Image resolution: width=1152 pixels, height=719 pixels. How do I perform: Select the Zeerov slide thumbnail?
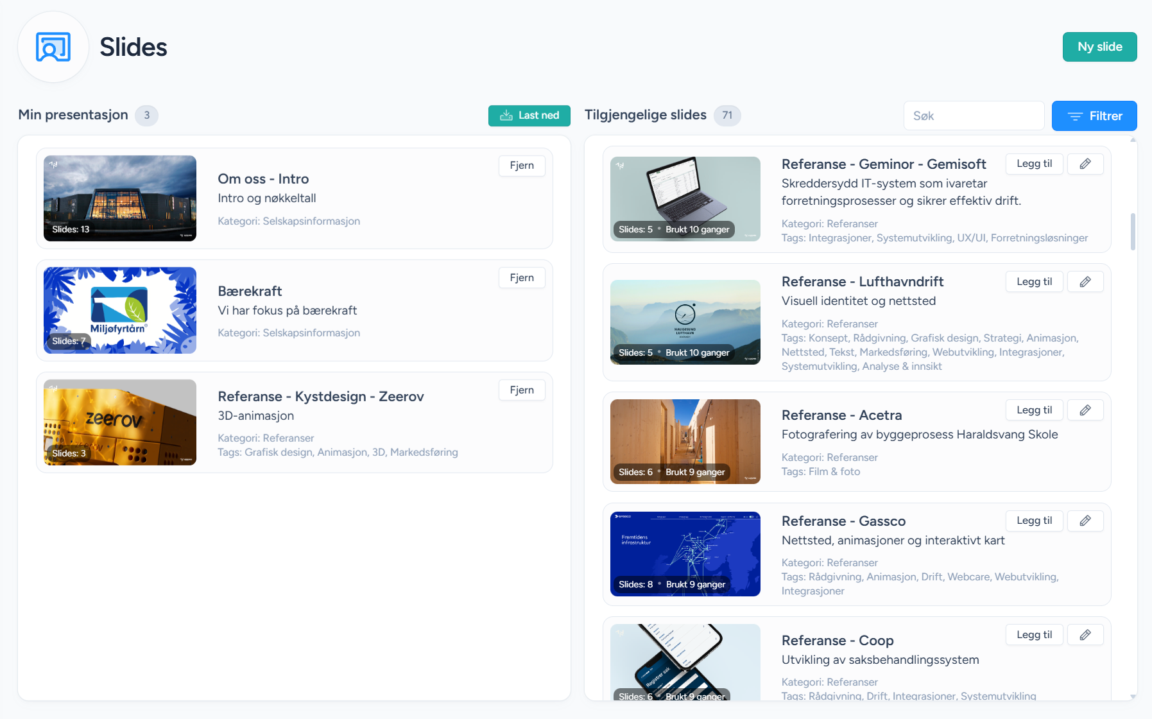120,422
